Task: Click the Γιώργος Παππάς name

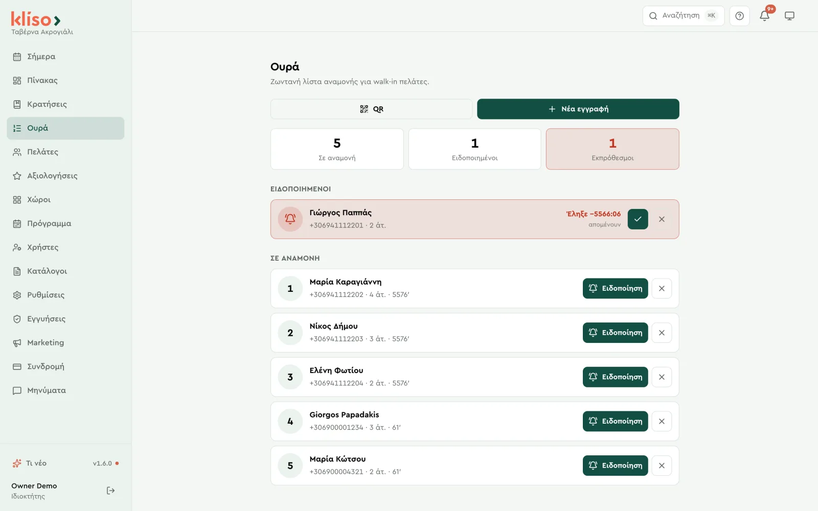Action: click(340, 213)
